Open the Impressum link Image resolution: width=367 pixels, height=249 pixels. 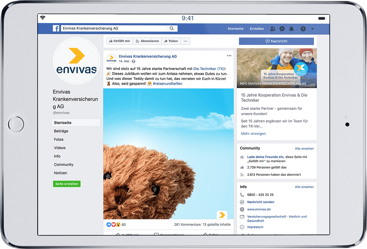(x=255, y=227)
